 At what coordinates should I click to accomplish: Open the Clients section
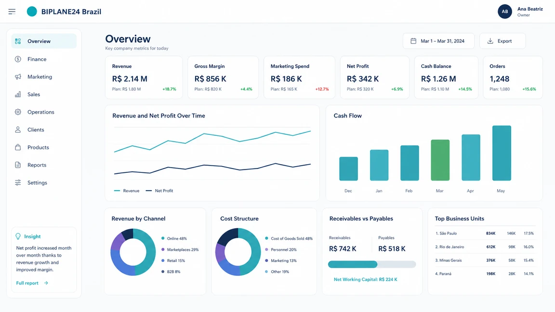tap(44, 130)
